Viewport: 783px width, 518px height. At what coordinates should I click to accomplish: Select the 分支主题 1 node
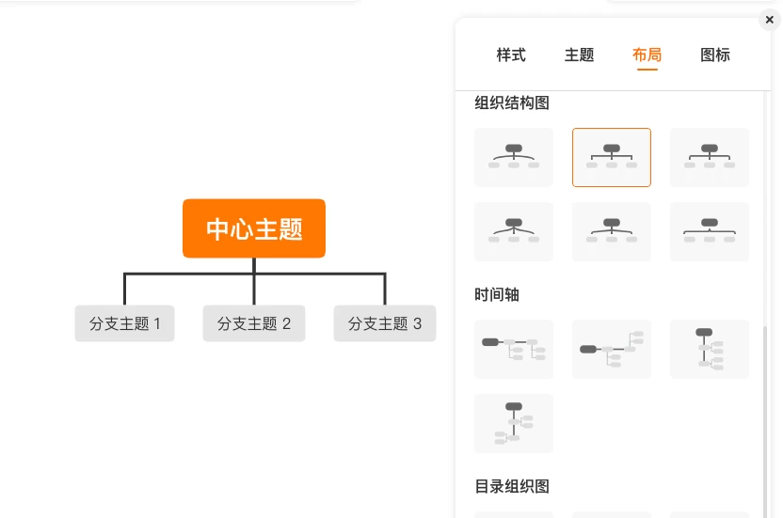[x=125, y=323]
